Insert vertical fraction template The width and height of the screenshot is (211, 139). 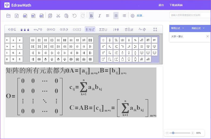pyautogui.click(x=110, y=40)
